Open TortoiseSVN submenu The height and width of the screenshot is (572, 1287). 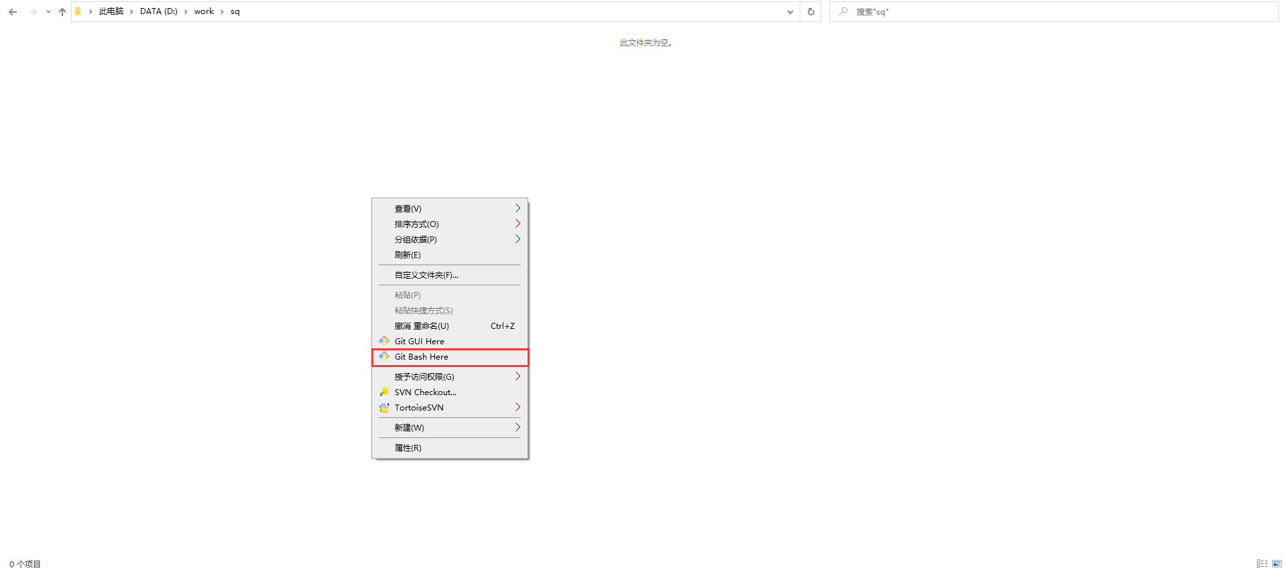pos(450,408)
